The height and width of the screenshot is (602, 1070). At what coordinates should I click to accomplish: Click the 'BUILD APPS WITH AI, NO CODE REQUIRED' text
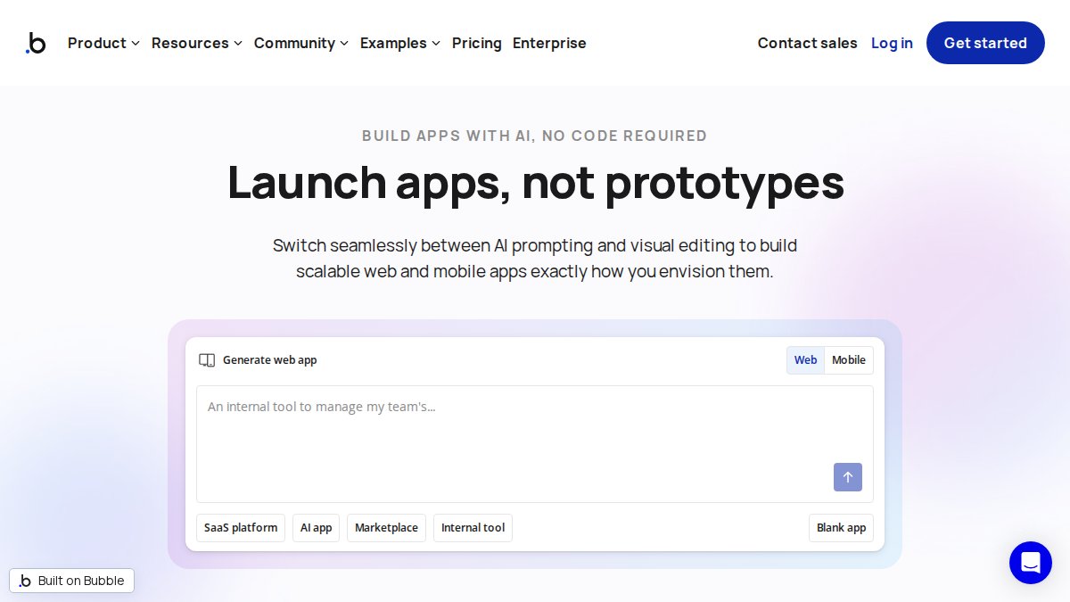[x=535, y=136]
